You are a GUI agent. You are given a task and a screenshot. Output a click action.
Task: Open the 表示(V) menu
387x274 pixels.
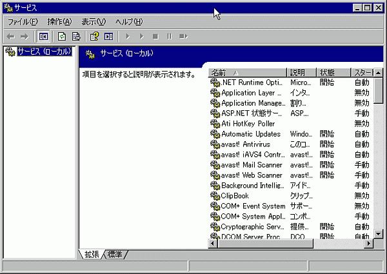click(x=94, y=22)
